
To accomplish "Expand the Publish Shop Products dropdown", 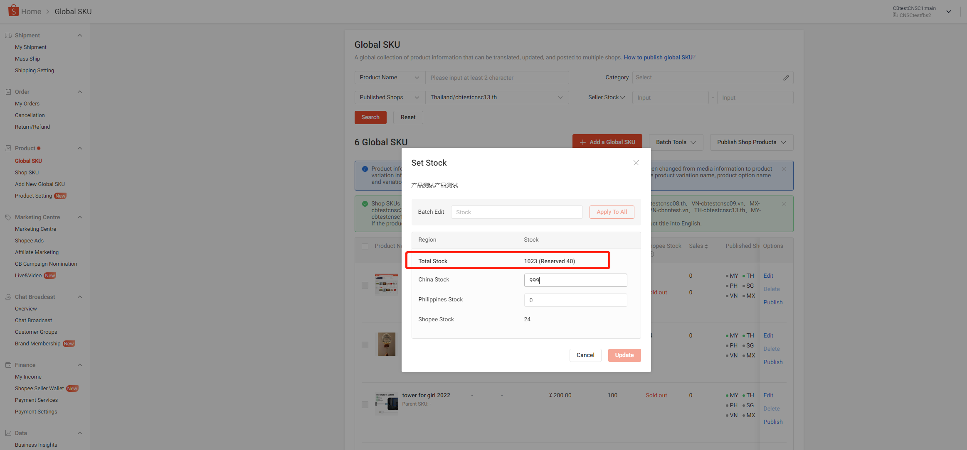I will point(751,142).
